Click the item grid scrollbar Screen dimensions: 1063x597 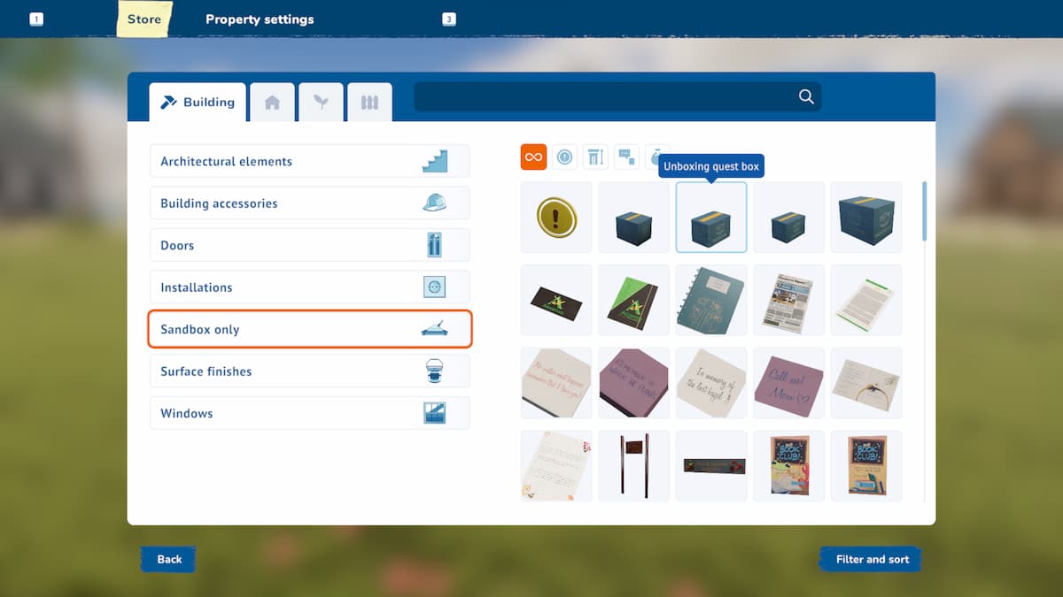[x=925, y=210]
